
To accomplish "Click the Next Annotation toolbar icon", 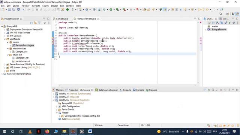I will tap(186, 10).
